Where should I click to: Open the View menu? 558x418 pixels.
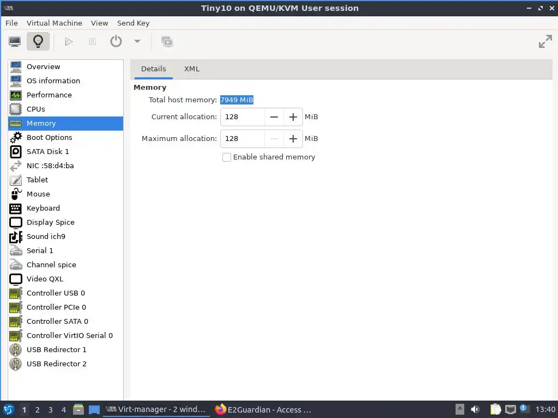coord(99,23)
